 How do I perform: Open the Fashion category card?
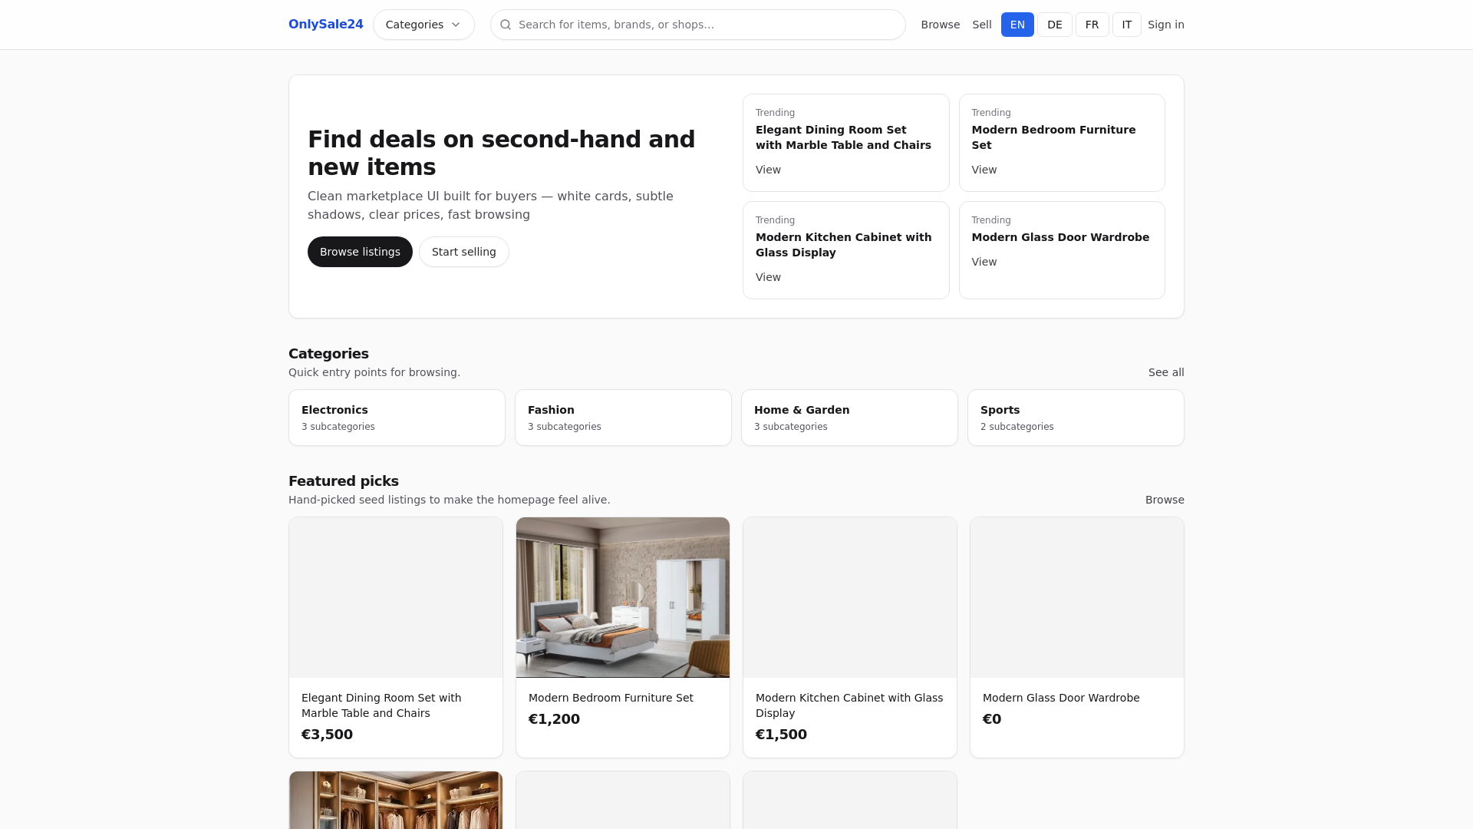[x=623, y=418]
